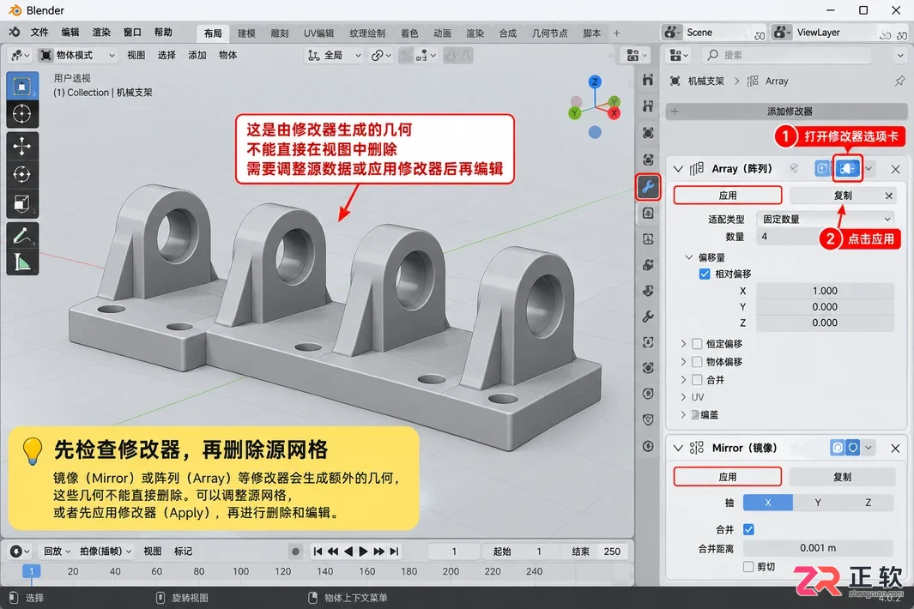This screenshot has width=914, height=609.
Task: Collapse the Mirror modifier panel
Action: [678, 448]
